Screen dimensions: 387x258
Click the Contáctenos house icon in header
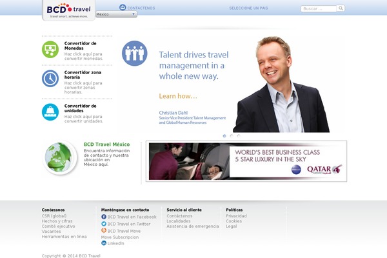point(123,7)
